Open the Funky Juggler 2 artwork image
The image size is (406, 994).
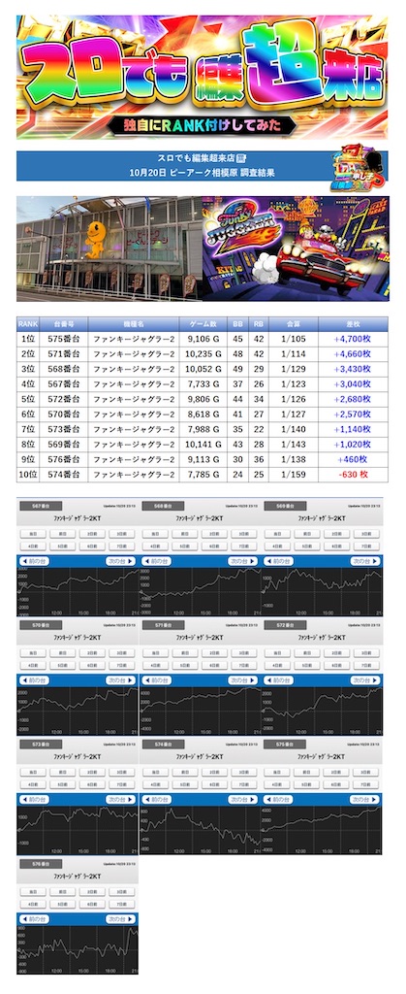coord(296,248)
